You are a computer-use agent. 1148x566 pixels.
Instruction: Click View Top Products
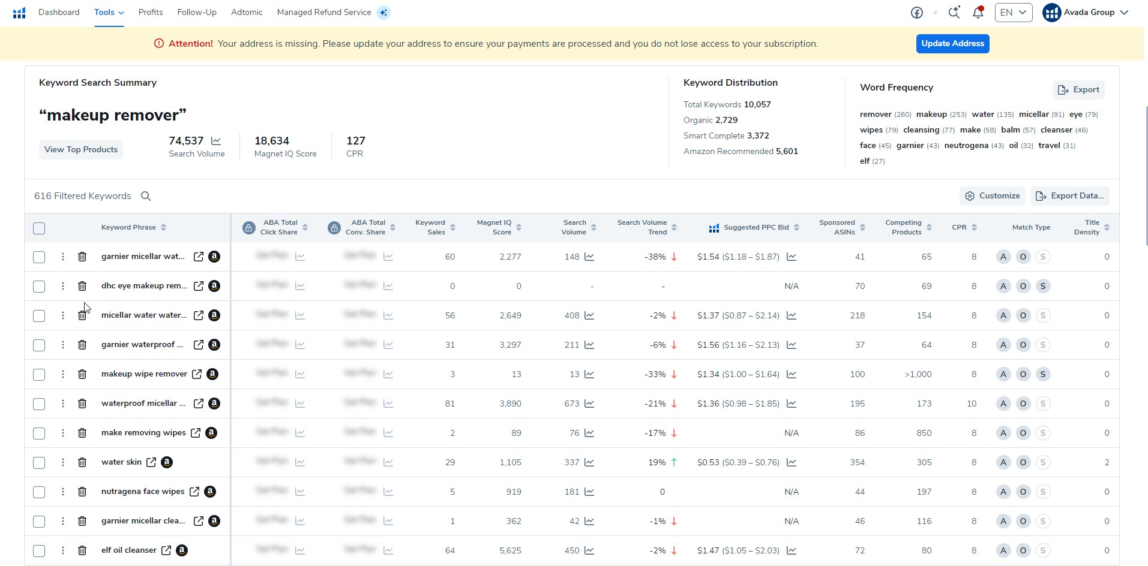point(81,150)
